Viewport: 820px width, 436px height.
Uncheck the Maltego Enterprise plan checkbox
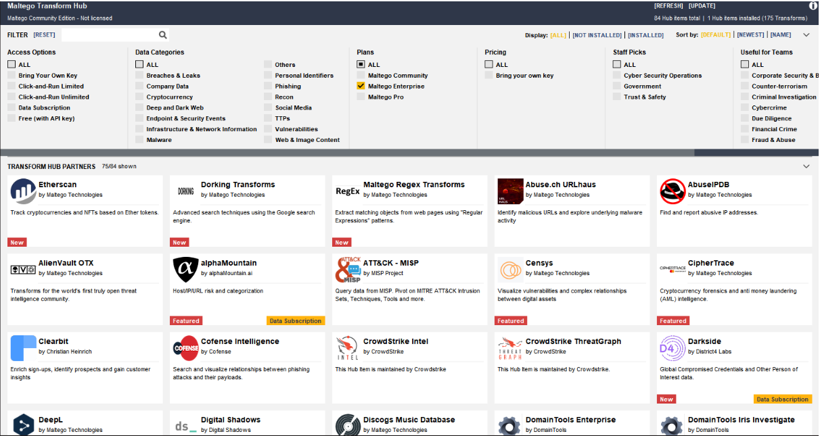coord(361,86)
